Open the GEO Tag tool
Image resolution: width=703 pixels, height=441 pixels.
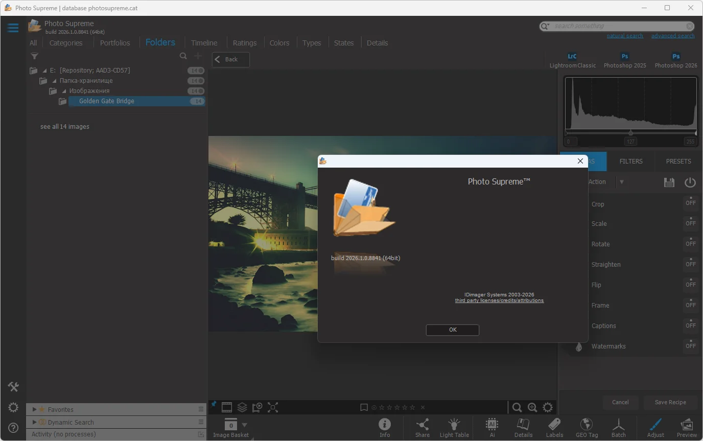coord(587,424)
